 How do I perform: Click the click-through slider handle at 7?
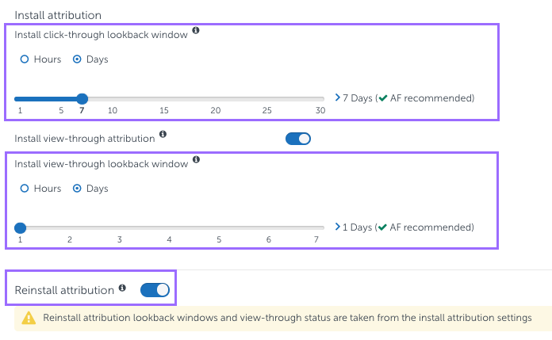click(x=82, y=99)
